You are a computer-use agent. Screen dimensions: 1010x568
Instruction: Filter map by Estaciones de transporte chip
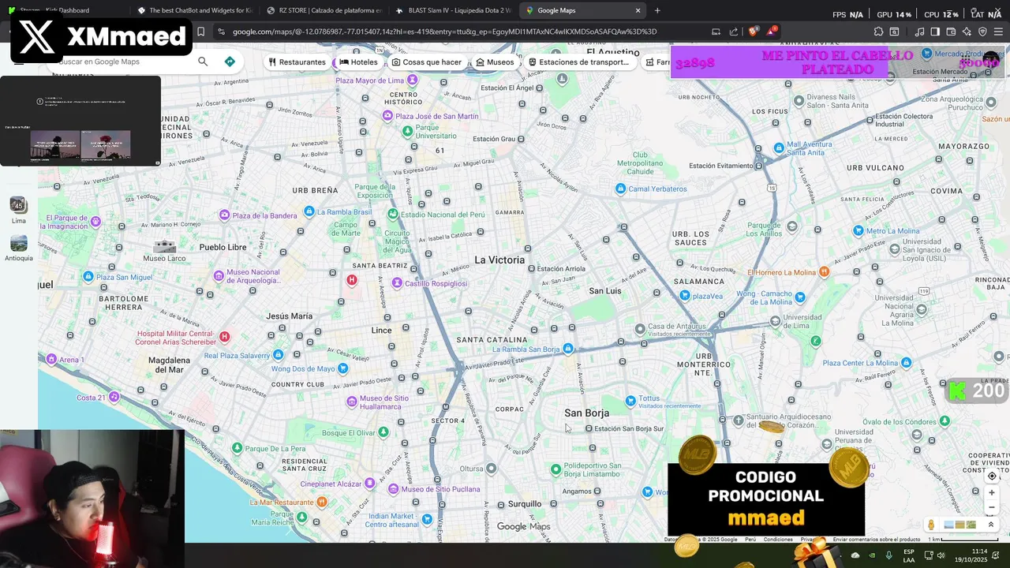coord(580,62)
